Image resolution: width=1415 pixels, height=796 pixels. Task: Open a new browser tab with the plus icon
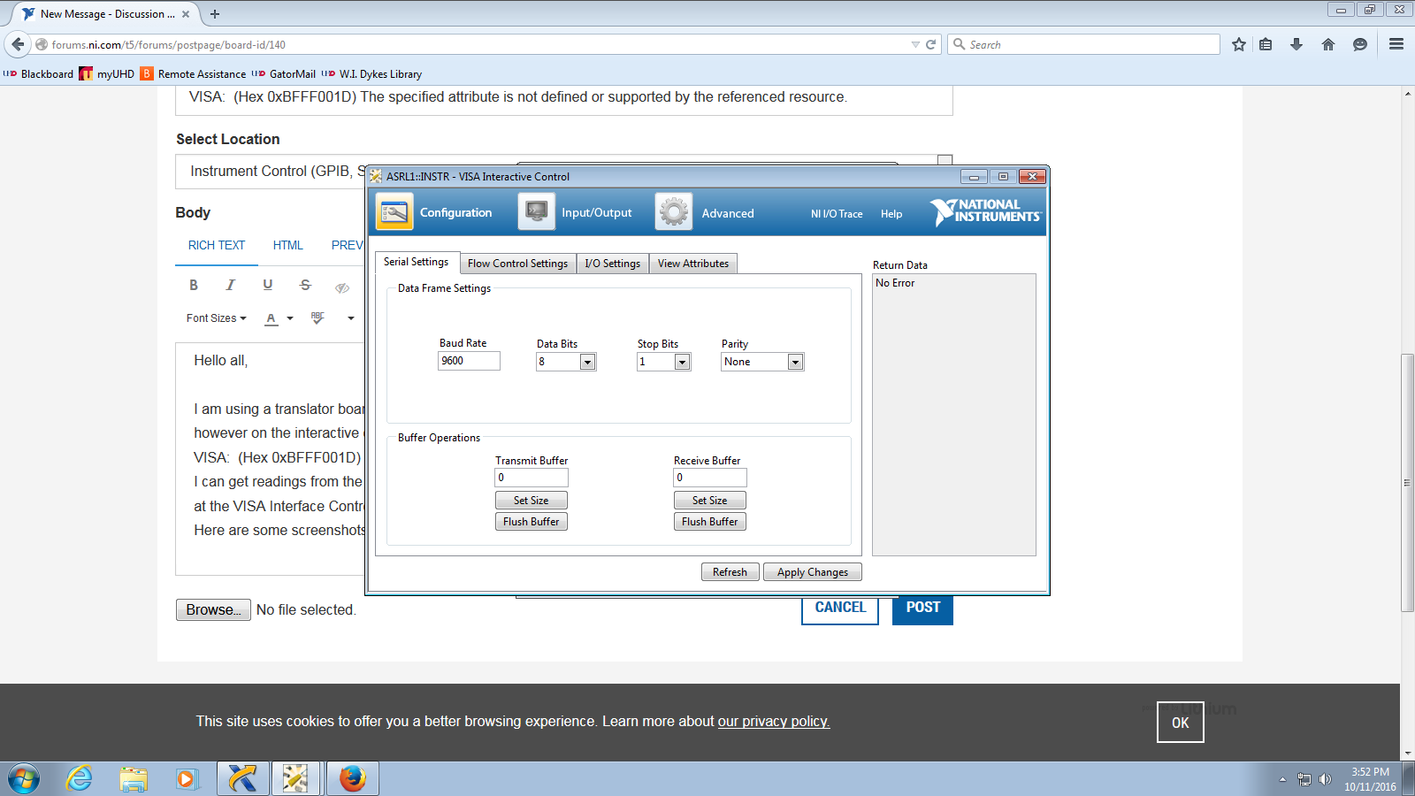click(215, 14)
